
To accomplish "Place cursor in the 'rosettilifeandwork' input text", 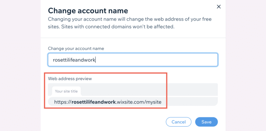I will (x=74, y=60).
